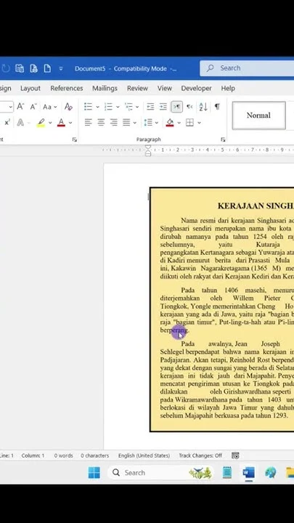
Task: Open the Multilevel List dropdown arrow
Action: click(x=137, y=107)
